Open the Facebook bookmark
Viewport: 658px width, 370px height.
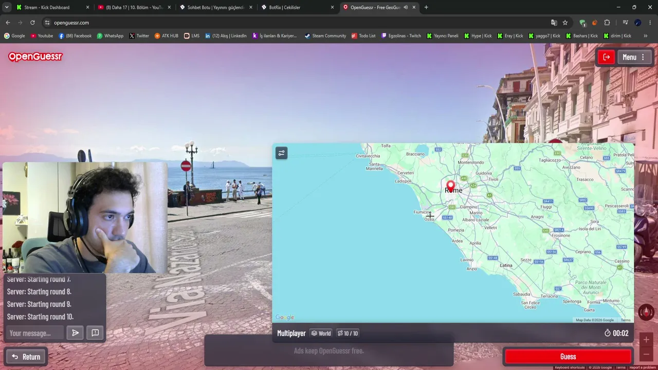[75, 36]
